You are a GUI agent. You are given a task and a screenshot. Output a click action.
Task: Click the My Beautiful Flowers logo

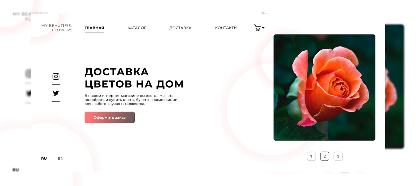(57, 28)
